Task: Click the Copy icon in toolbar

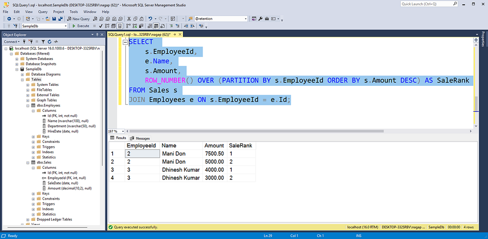Action: pos(135,19)
